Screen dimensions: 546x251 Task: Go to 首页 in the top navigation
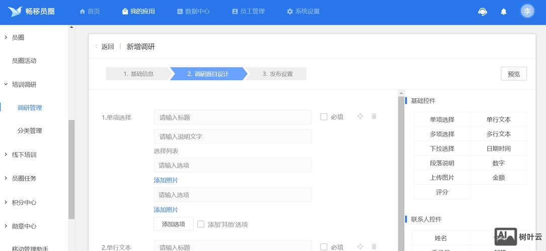90,12
